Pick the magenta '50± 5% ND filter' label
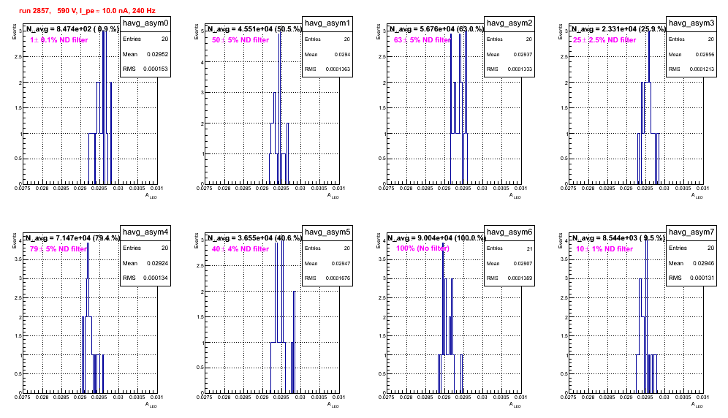This screenshot has width=728, height=418. [x=240, y=40]
